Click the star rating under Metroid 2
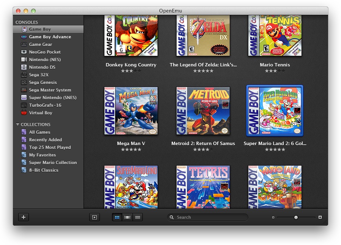The image size is (341, 245). tap(203, 150)
